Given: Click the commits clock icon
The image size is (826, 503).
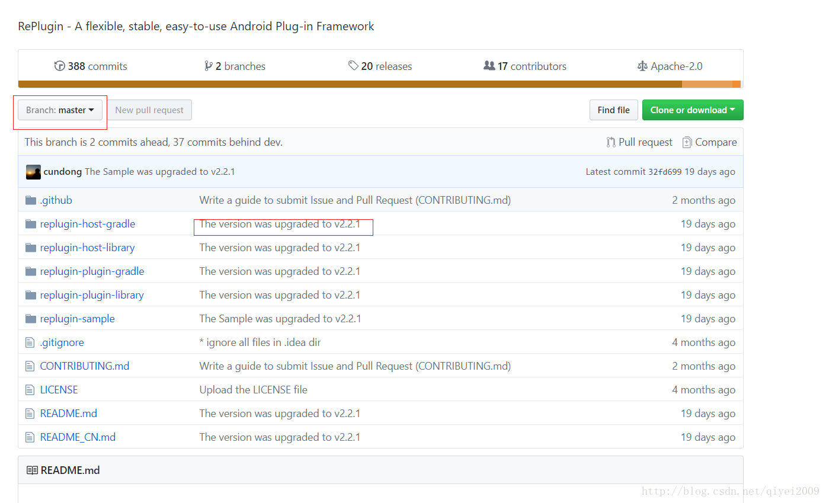Looking at the screenshot, I should (59, 66).
